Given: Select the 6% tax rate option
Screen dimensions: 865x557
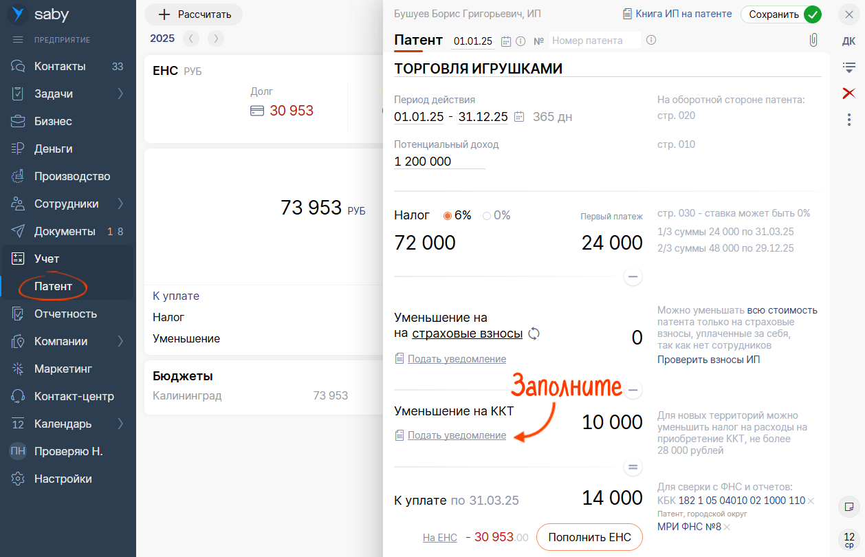Looking at the screenshot, I should point(448,215).
